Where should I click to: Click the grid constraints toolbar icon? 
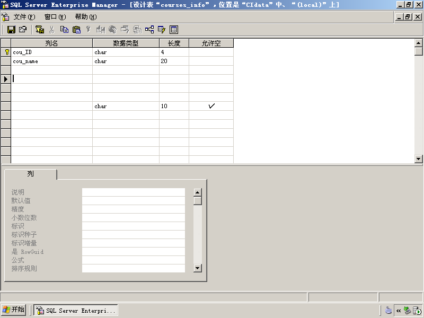(x=174, y=30)
